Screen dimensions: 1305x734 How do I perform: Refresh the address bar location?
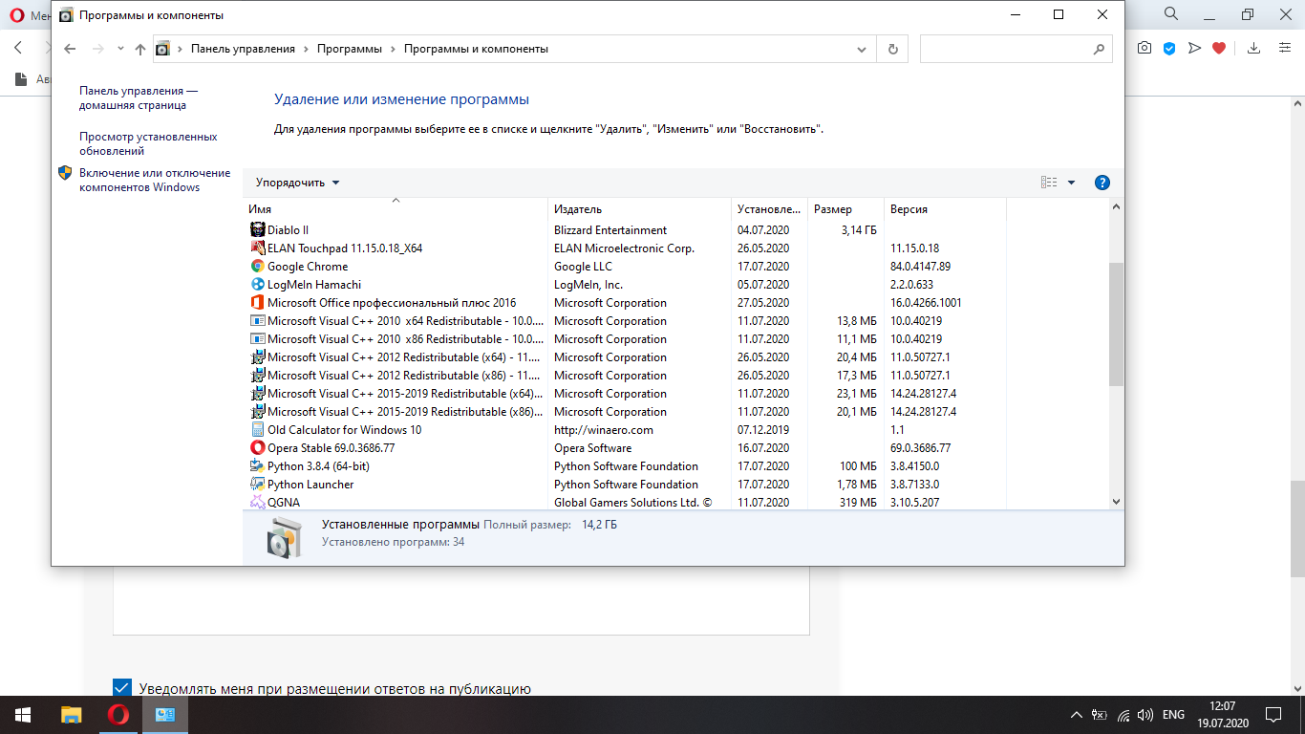893,49
